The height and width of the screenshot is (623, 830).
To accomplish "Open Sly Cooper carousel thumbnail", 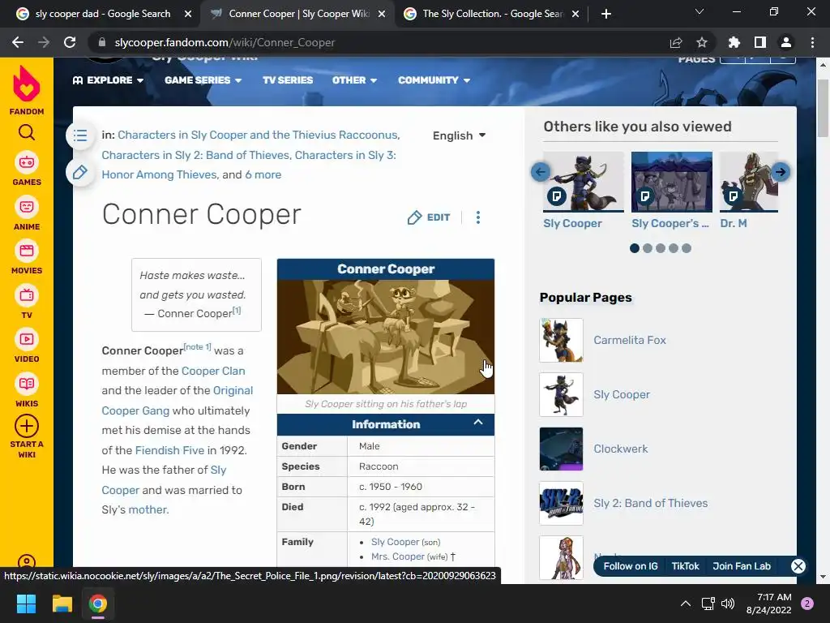I will 584,182.
